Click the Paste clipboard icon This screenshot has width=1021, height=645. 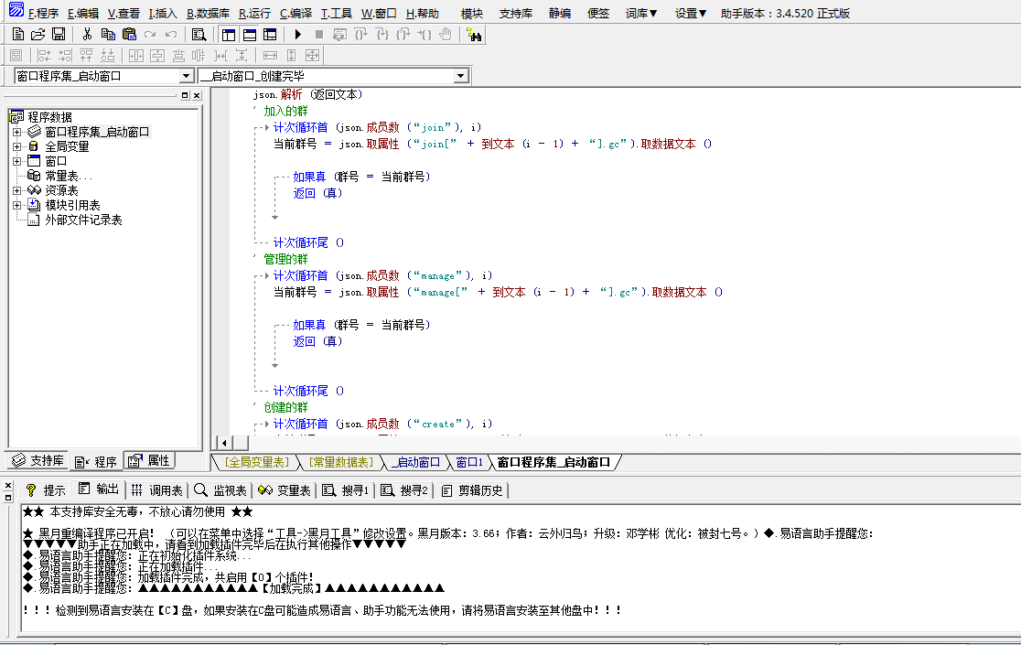click(x=130, y=35)
